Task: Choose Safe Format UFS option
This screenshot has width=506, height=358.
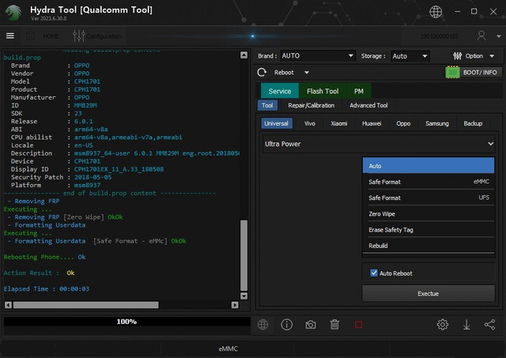Action: [429, 198]
